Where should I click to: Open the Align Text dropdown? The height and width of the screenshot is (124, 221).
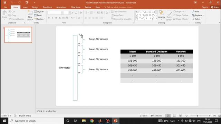(117, 15)
